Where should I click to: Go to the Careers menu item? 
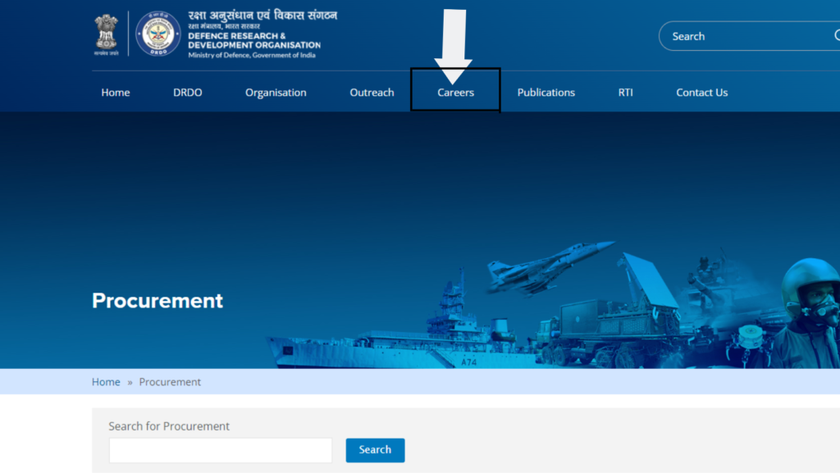tap(455, 93)
